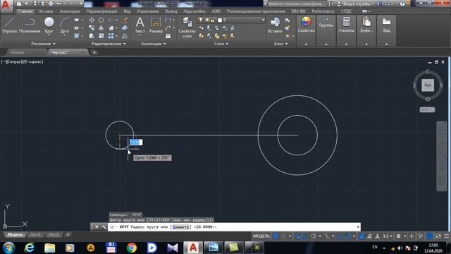Open the annotation scale 1:1 dropdown

coord(388,236)
